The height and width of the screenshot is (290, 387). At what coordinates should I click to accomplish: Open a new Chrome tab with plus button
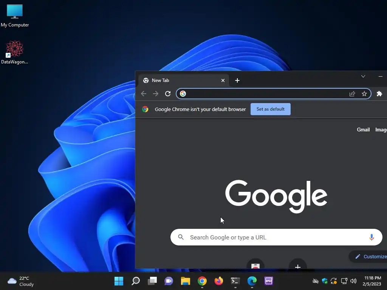[x=237, y=80]
